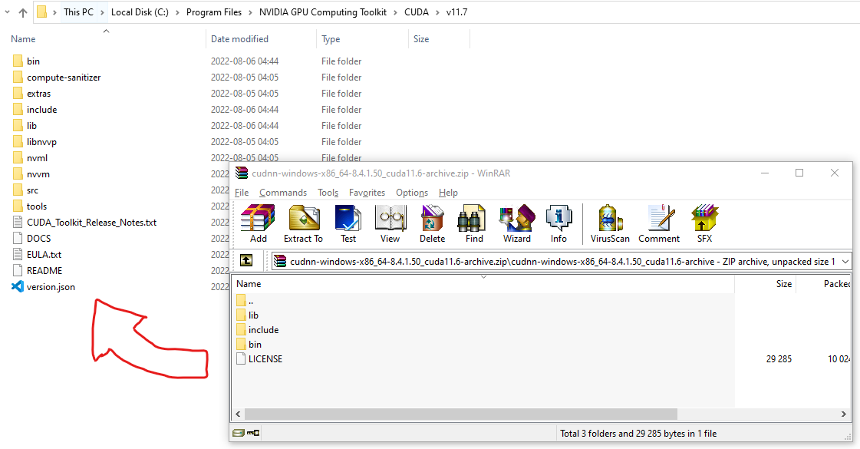Click the Find binoculars icon
This screenshot has width=860, height=449.
tap(474, 223)
